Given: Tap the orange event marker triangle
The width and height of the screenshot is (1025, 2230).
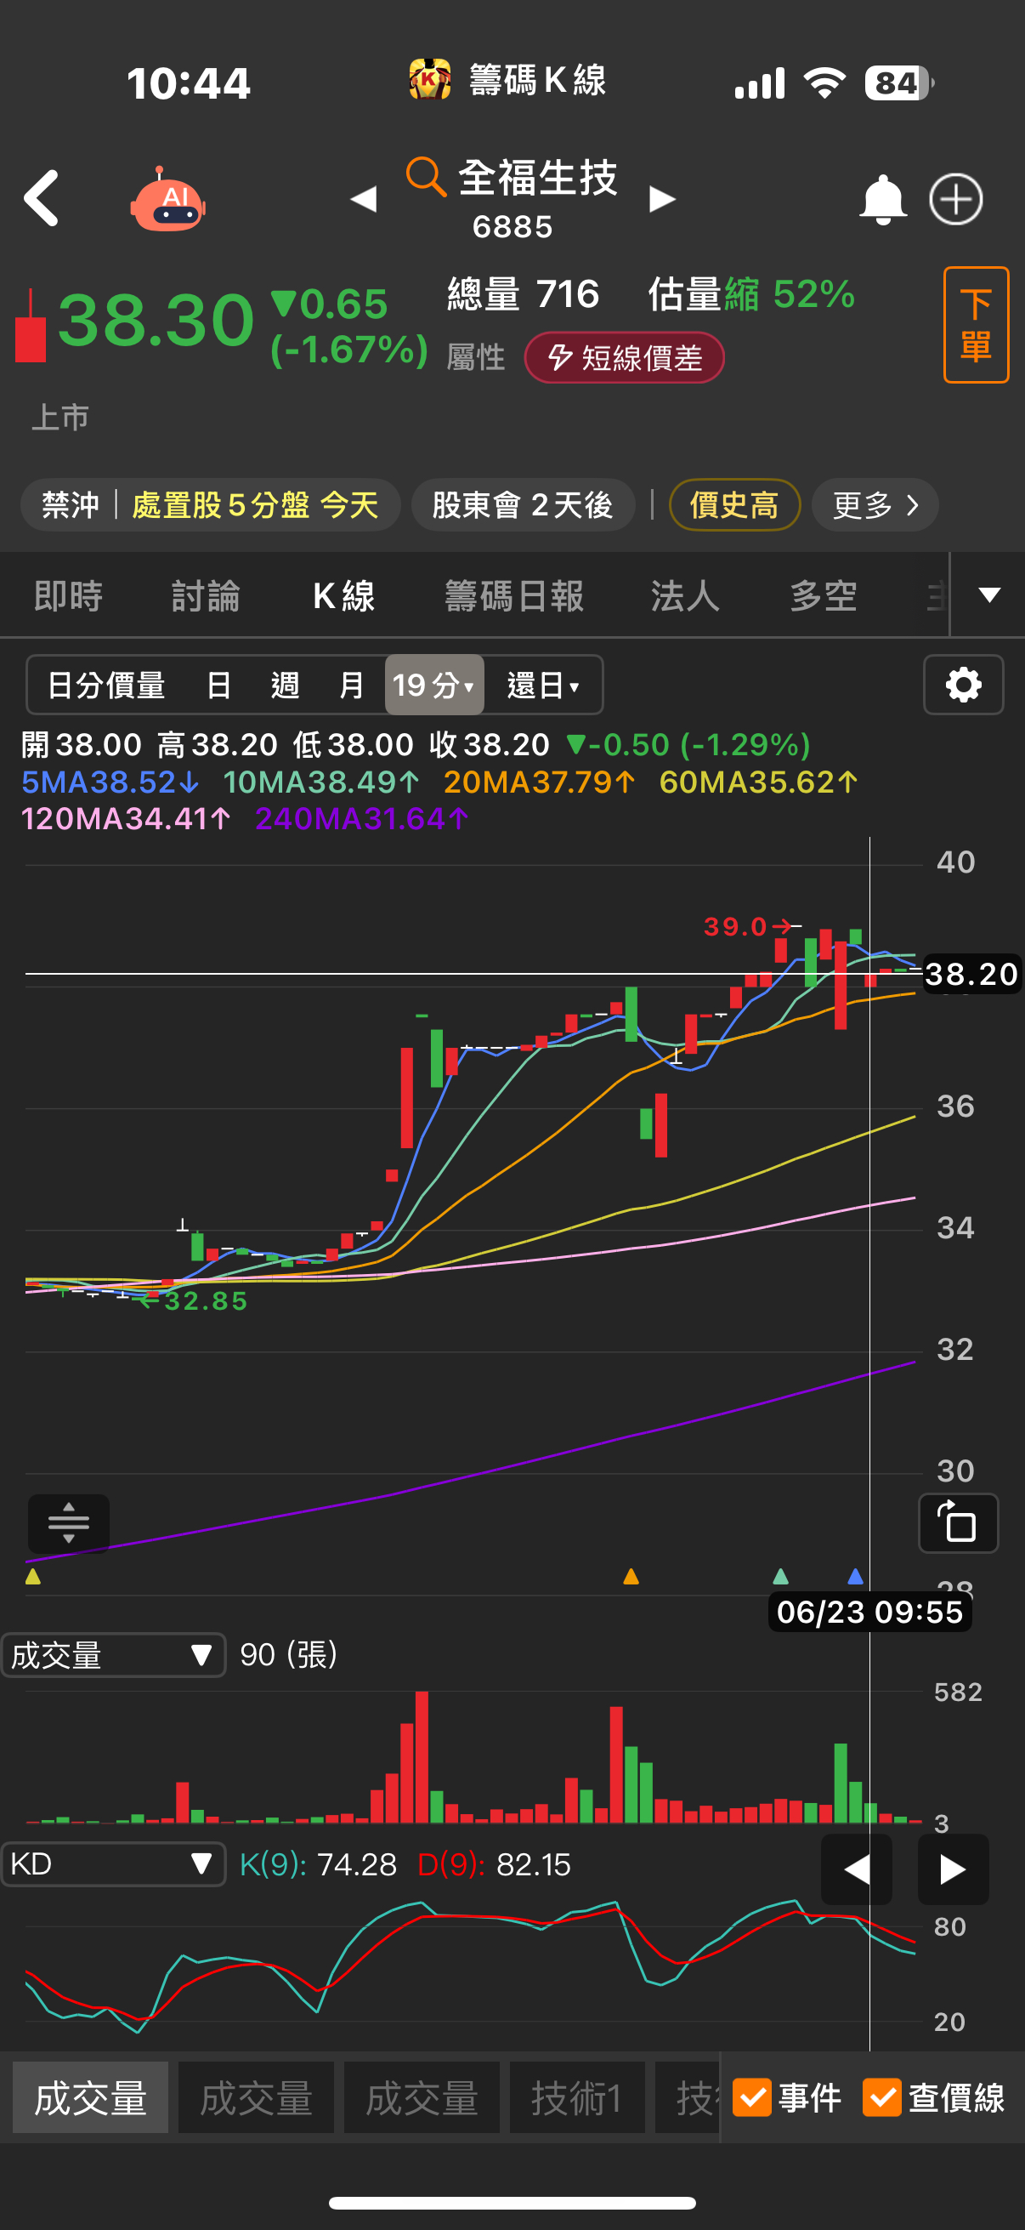Looking at the screenshot, I should coord(631,1577).
